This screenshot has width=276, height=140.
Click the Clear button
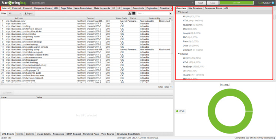(x=213, y=3)
